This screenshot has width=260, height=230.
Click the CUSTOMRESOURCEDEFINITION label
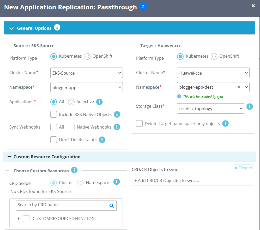(64, 219)
